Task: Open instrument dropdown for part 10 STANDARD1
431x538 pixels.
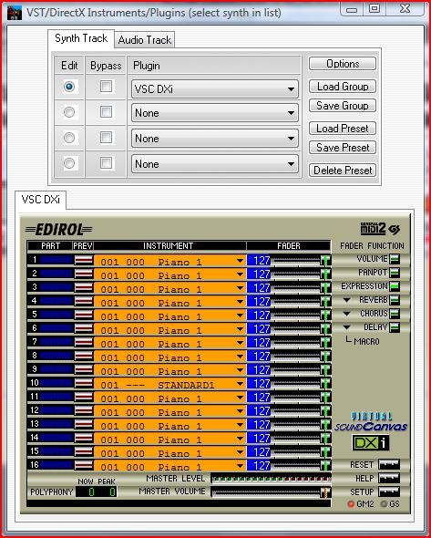Action: tap(240, 384)
